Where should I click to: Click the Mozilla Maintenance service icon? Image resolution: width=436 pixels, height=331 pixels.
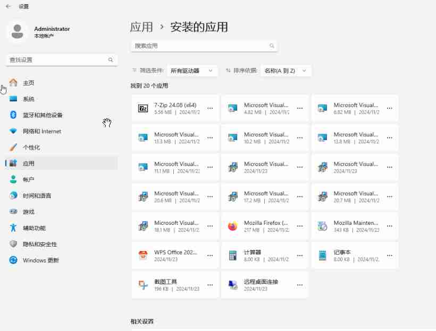[322, 226]
